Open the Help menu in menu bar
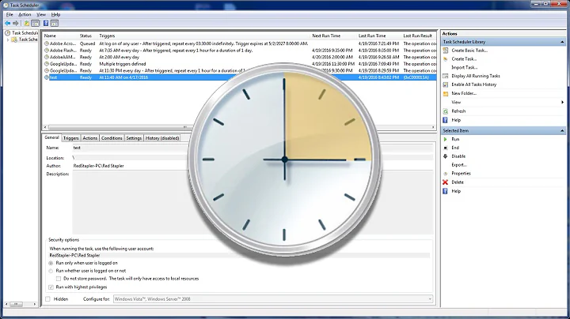This screenshot has width=570, height=319. tap(55, 14)
